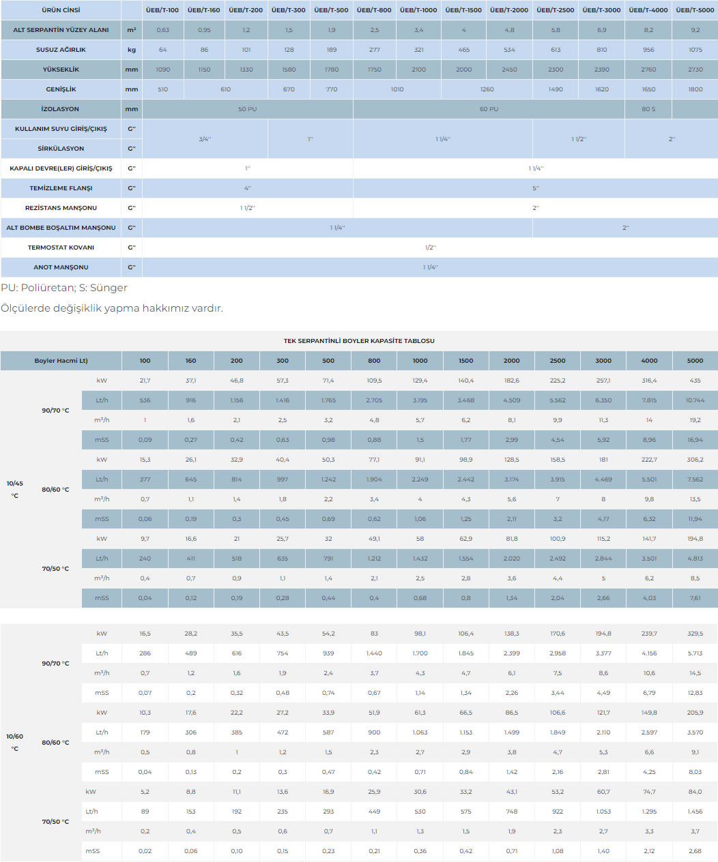Click the 60 PU insulation cell

coord(489,109)
